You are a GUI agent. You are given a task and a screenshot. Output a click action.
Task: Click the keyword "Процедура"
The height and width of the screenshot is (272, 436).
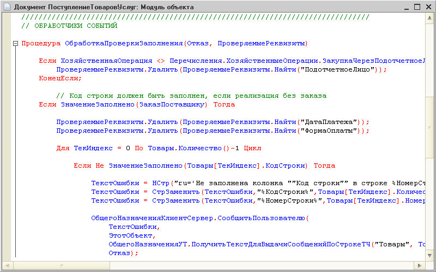(x=41, y=44)
